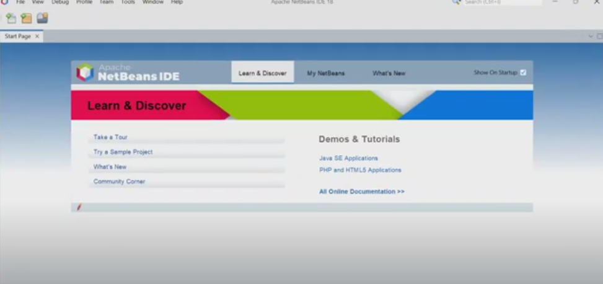The height and width of the screenshot is (284, 603).
Task: Maximize the editor window using square icon
Action: [599, 36]
